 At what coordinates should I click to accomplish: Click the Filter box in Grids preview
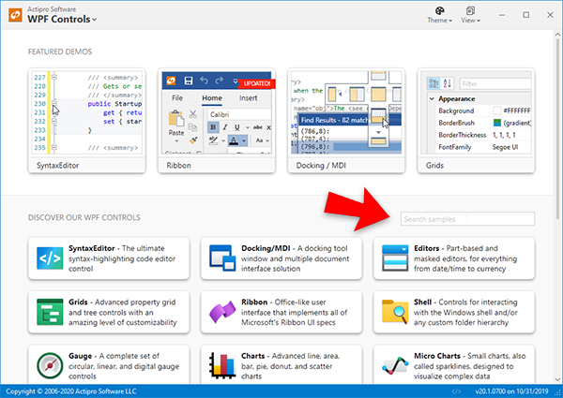click(x=495, y=84)
